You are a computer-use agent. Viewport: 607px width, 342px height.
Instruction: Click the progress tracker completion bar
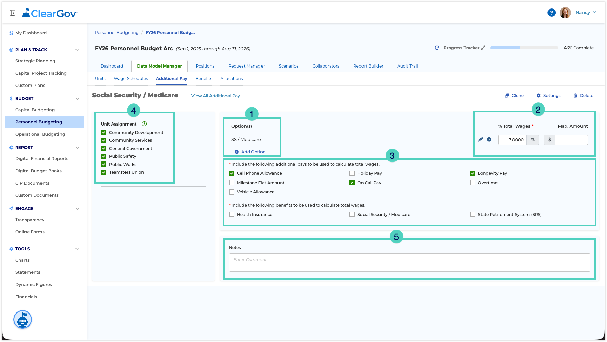point(524,48)
